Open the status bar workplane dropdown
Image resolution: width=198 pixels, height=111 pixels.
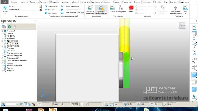pyautogui.click(x=18, y=104)
